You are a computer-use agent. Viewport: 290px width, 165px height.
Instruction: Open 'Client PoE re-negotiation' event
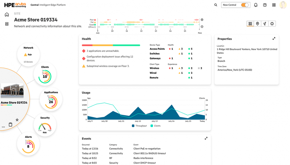[x=147, y=148]
